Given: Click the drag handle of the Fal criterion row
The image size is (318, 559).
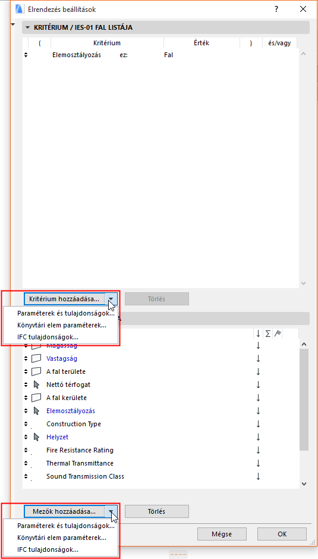Looking at the screenshot, I should click(x=26, y=55).
